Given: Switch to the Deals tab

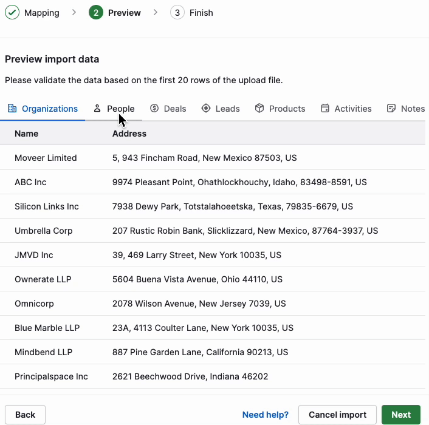Looking at the screenshot, I should click(x=168, y=109).
